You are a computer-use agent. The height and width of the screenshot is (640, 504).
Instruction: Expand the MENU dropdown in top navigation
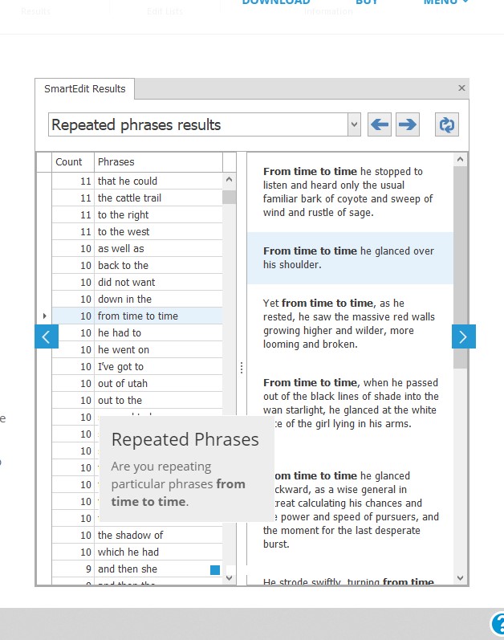point(445,2)
